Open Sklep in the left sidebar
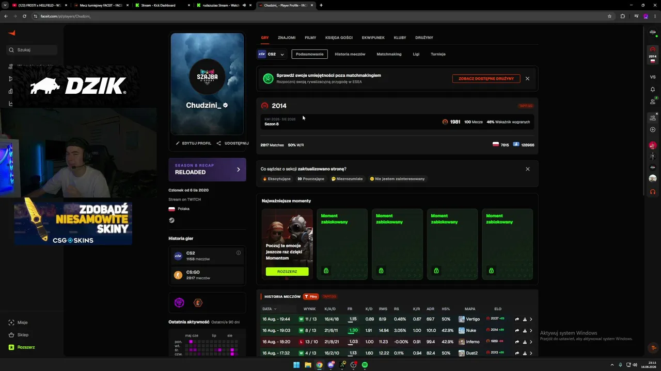Image resolution: width=661 pixels, height=371 pixels. tap(19, 335)
